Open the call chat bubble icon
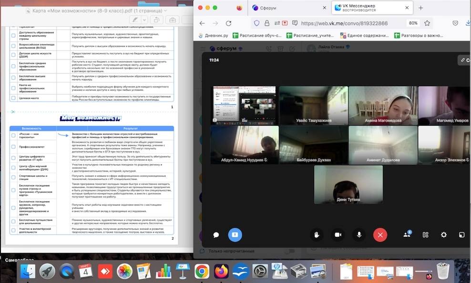 coord(216,235)
